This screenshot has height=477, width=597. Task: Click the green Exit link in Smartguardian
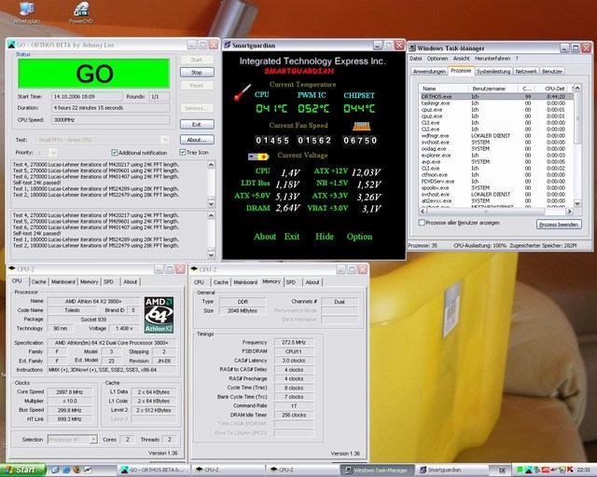(292, 237)
